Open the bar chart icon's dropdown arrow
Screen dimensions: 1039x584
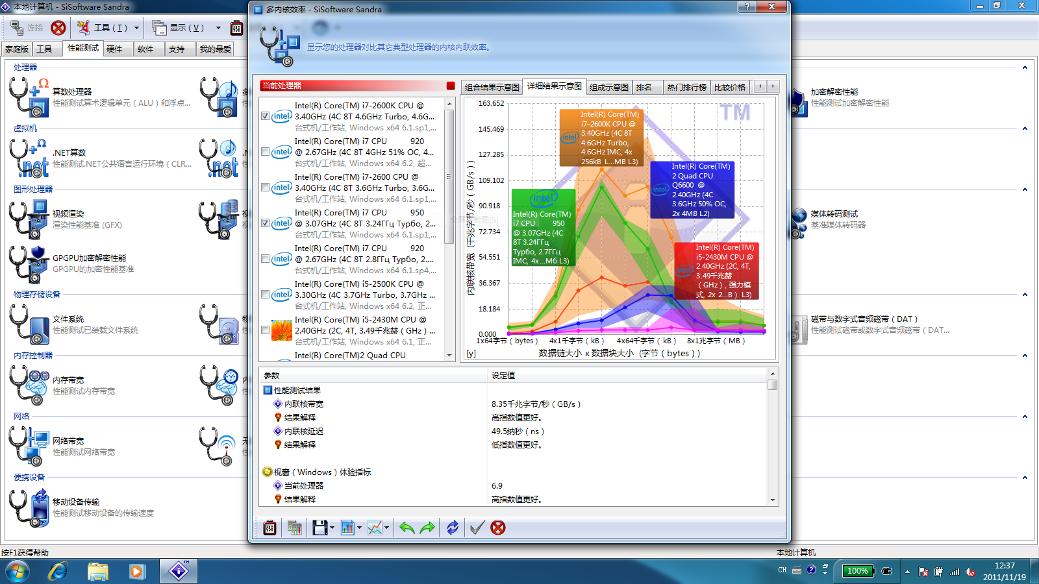[x=359, y=528]
